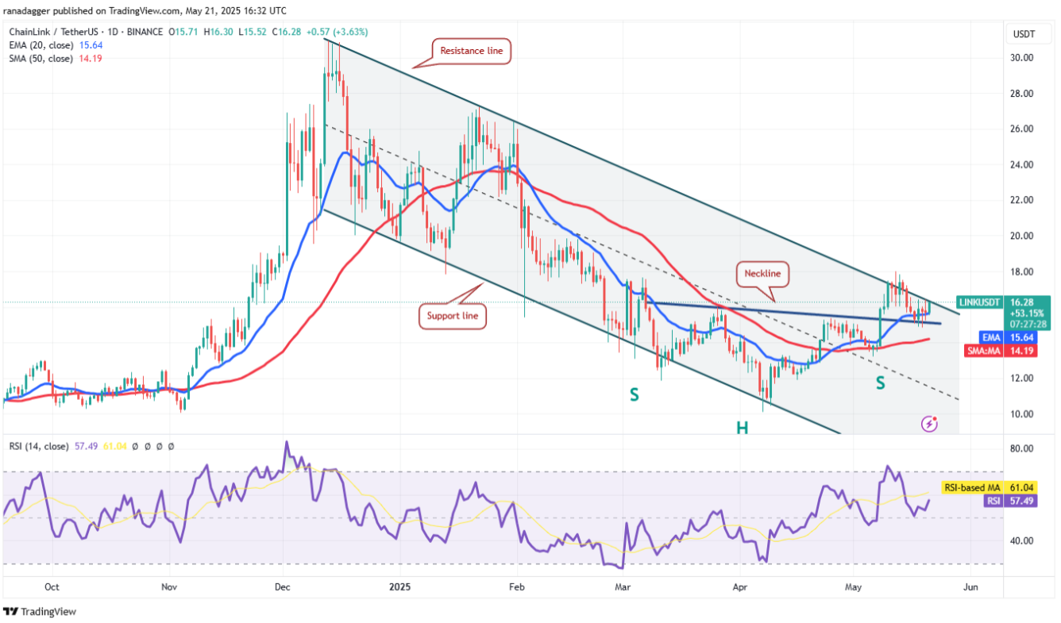Select the Neckline callout label

coord(763,274)
